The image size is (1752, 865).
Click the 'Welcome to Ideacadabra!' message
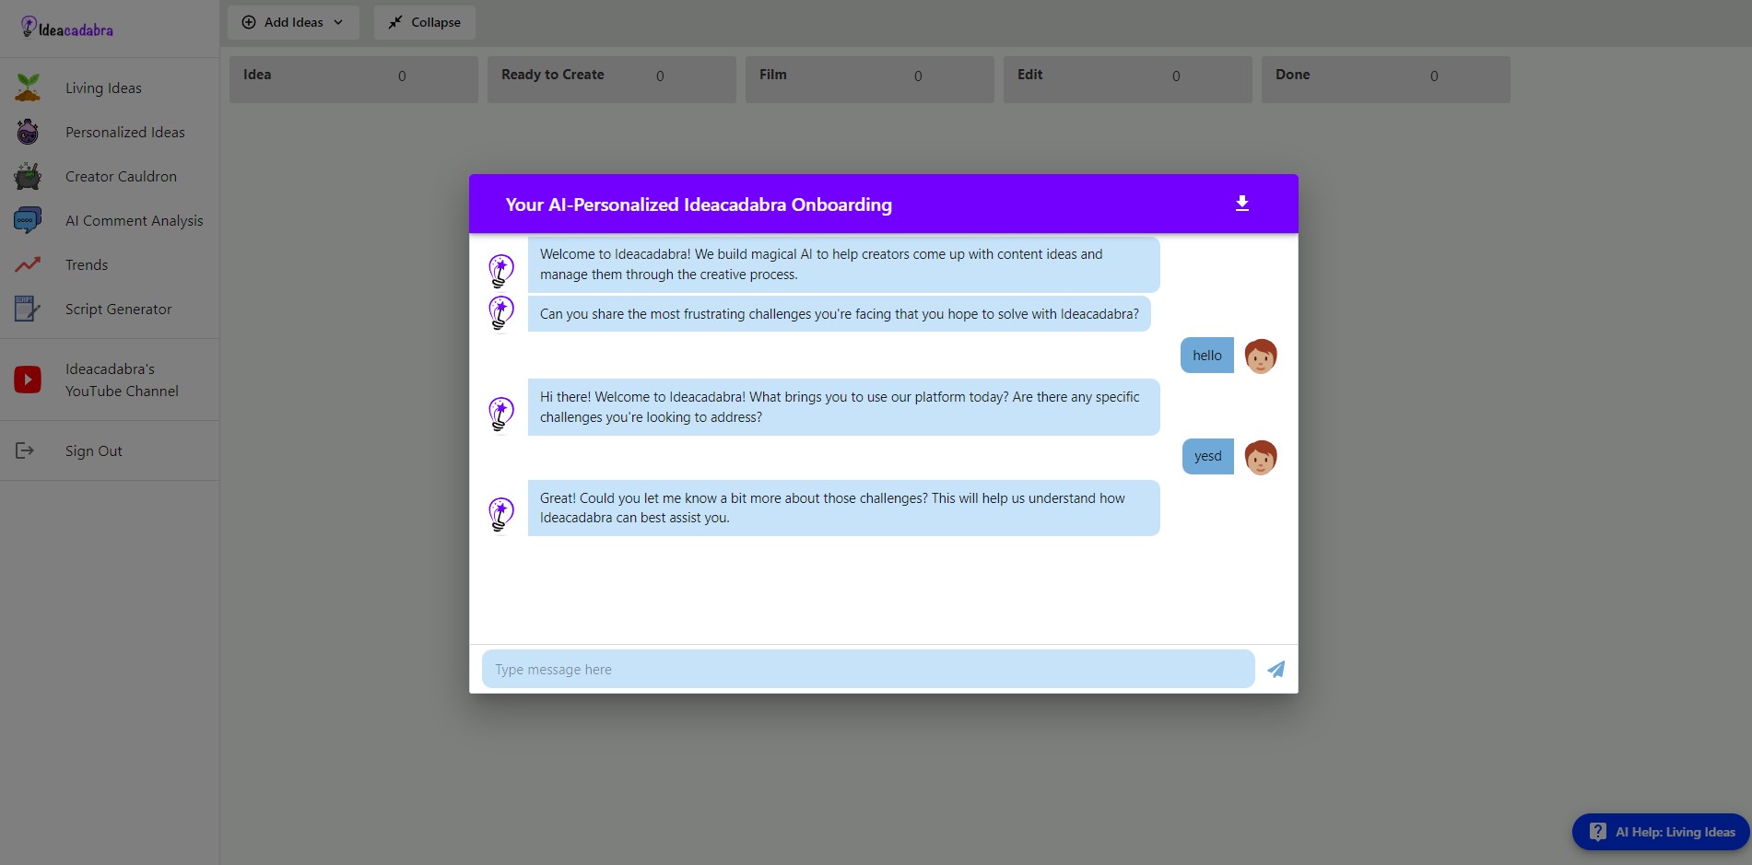click(843, 264)
